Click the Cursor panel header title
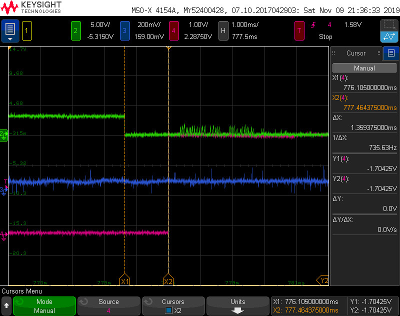The width and height of the screenshot is (400, 316). [356, 53]
